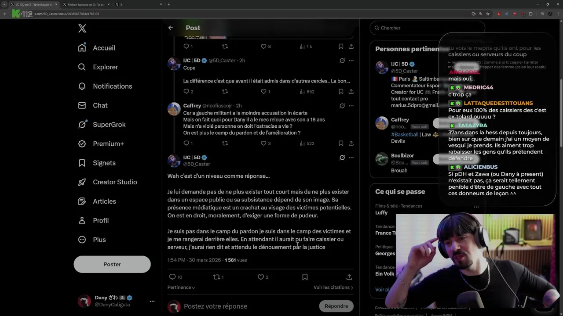Image resolution: width=563 pixels, height=316 pixels.
Task: Open the post timestamp 1:54 PM
Action: (176, 260)
